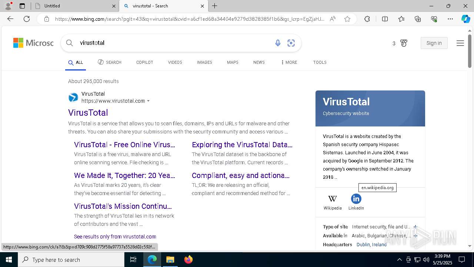The height and width of the screenshot is (267, 474).
Task: Open Exploring the VirusTotal Data link
Action: [x=242, y=145]
